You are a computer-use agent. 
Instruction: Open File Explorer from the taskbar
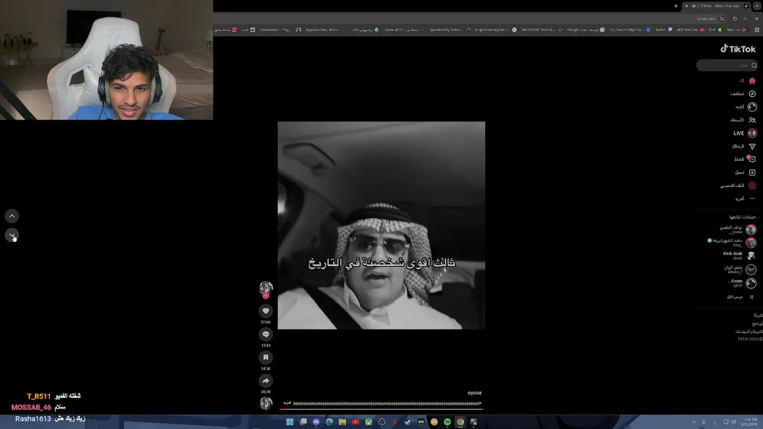pos(342,422)
